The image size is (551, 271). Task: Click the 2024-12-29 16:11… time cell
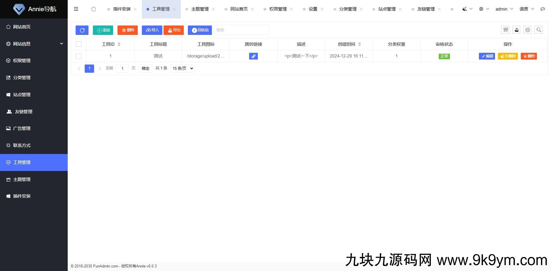348,56
